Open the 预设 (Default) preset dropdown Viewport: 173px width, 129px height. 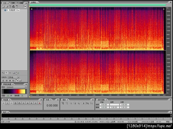click(17, 87)
